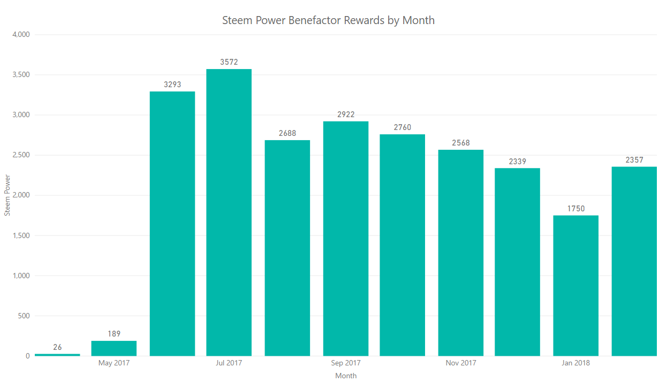The width and height of the screenshot is (659, 382).
Task: Click the 4,000 y-axis tick label
Action: (x=21, y=35)
